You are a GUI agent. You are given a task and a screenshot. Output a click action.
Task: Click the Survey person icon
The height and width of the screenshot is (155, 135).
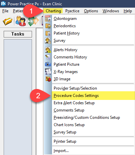pos(48,40)
